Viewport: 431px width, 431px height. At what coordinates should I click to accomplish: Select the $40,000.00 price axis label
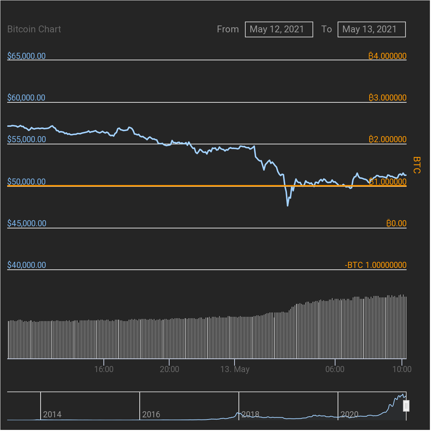point(27,265)
